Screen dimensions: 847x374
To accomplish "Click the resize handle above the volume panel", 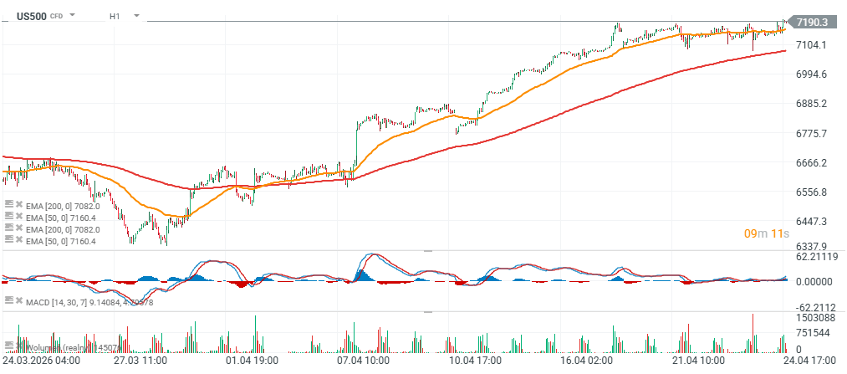I will coord(428,312).
